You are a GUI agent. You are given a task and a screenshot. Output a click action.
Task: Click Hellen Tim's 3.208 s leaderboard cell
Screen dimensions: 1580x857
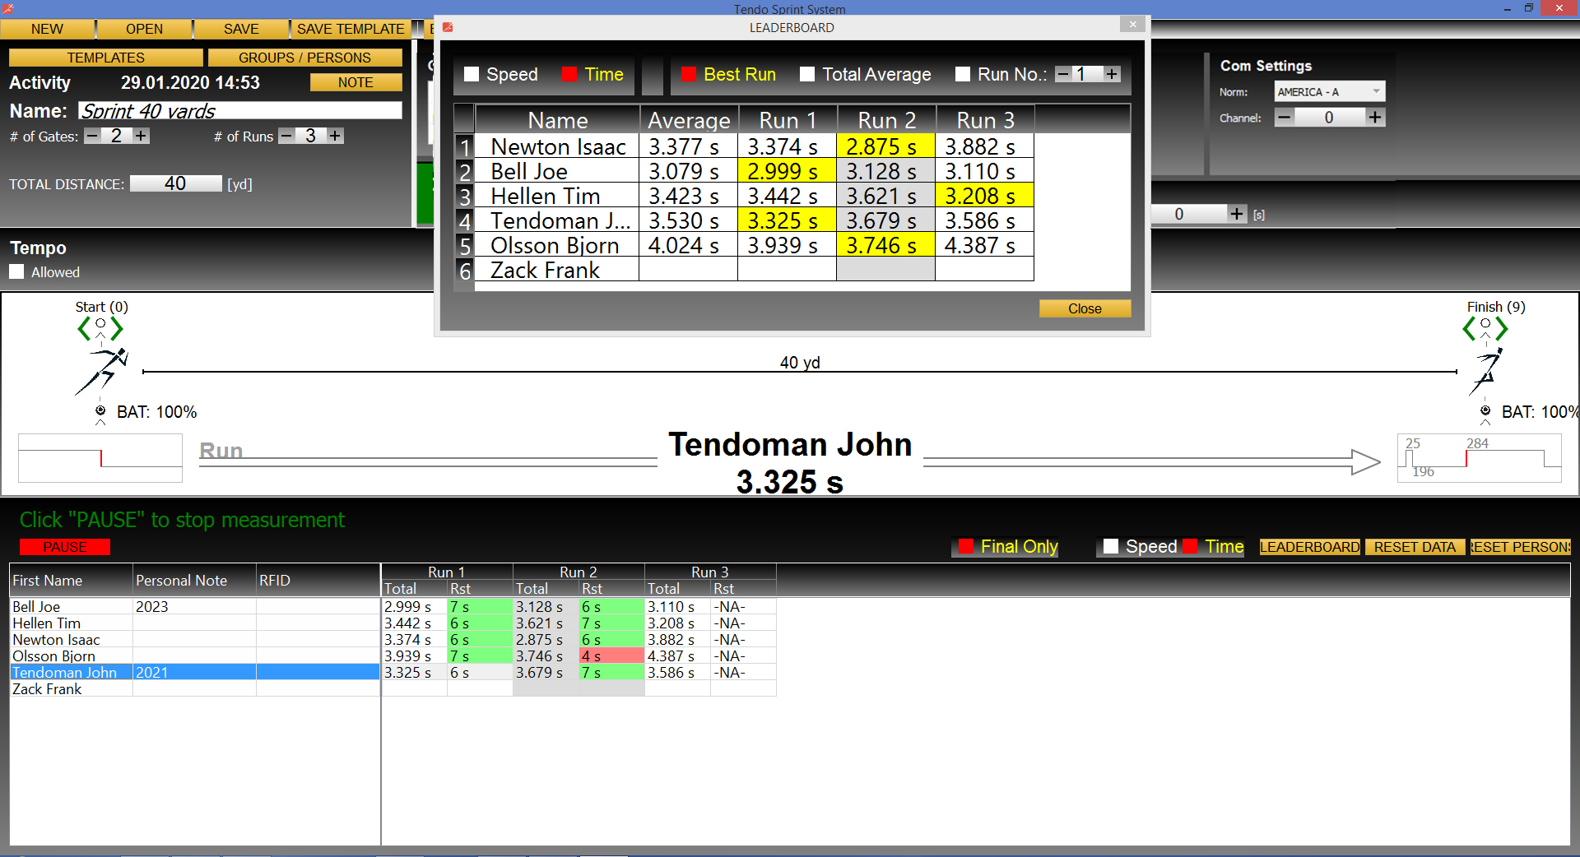coord(984,195)
